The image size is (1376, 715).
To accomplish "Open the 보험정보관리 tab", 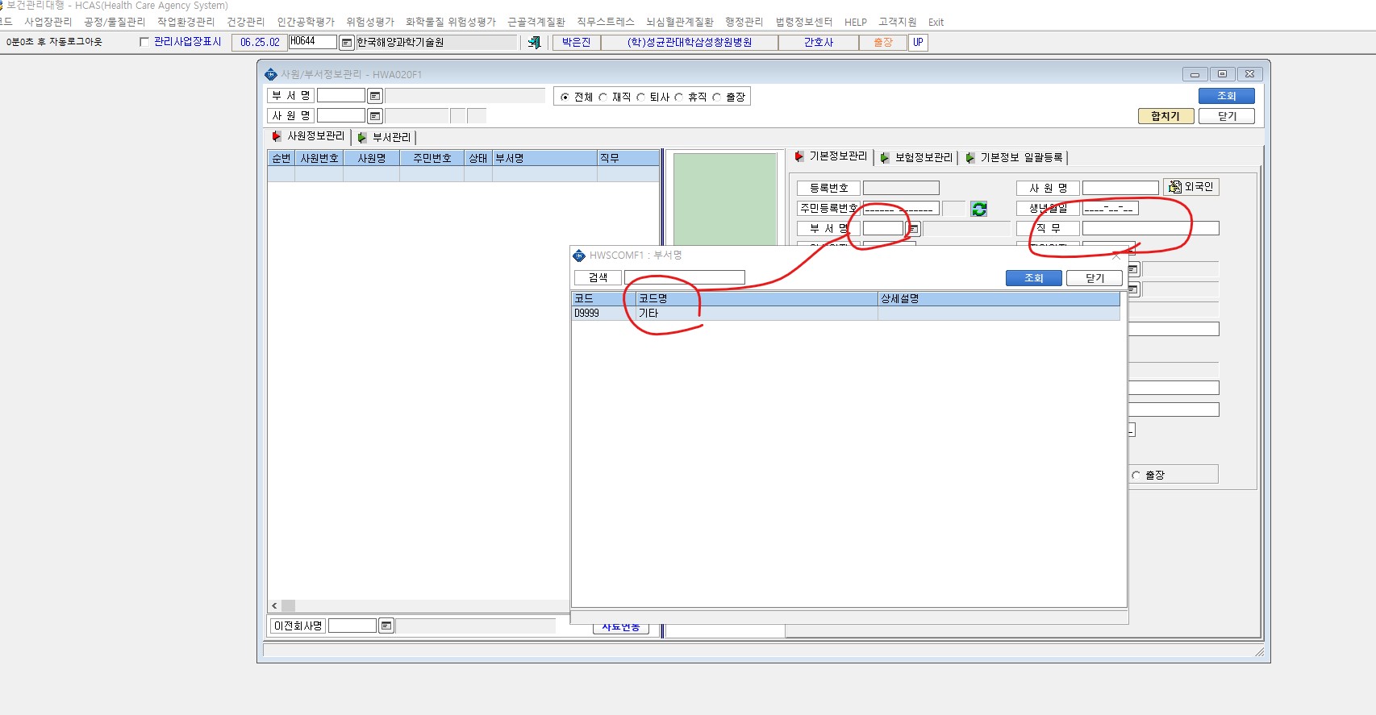I will click(916, 157).
